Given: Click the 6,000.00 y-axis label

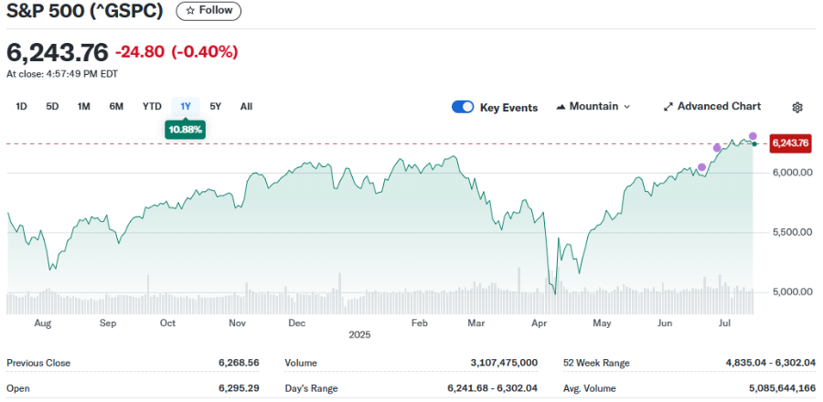Looking at the screenshot, I should (x=791, y=173).
